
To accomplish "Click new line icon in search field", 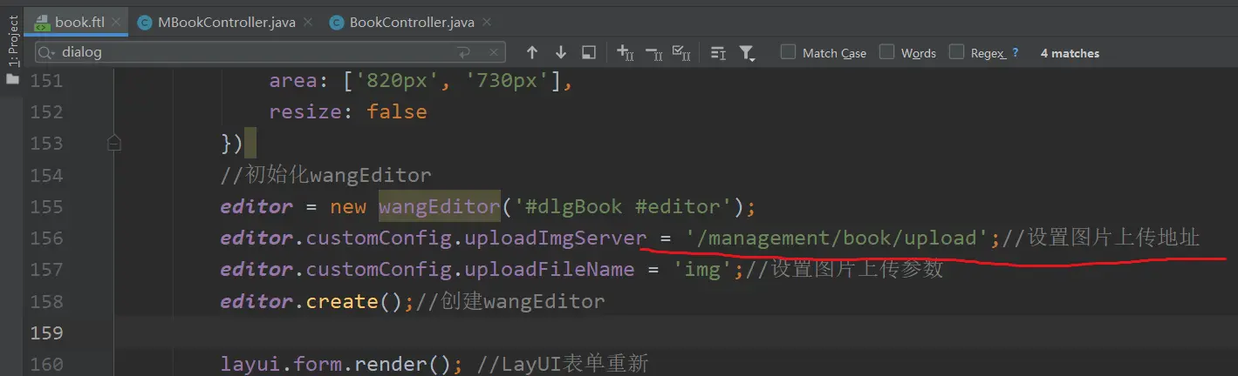I will [463, 53].
